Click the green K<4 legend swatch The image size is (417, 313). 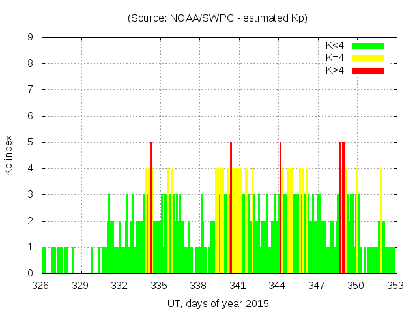coord(368,46)
